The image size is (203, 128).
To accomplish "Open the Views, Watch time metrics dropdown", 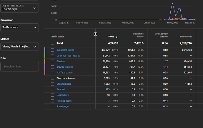I will tap(19, 47).
